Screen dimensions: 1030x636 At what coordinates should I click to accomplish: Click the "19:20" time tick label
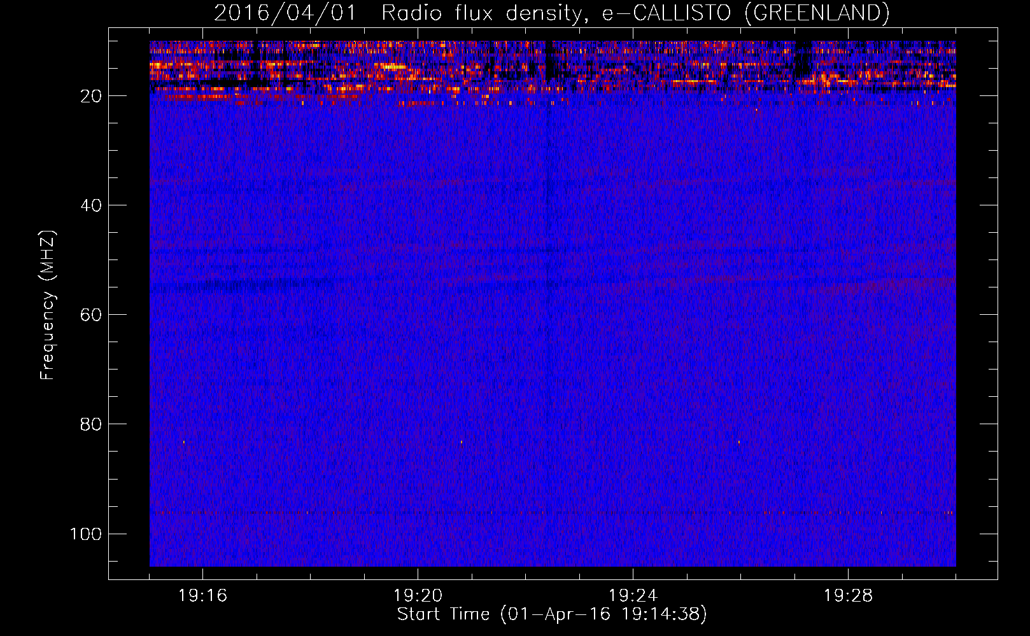pos(418,596)
